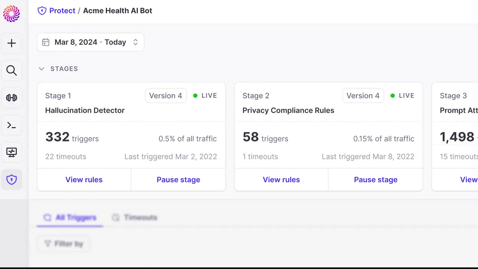The width and height of the screenshot is (478, 269).
Task: Open the dumbbell training icon in sidebar
Action: tap(12, 98)
